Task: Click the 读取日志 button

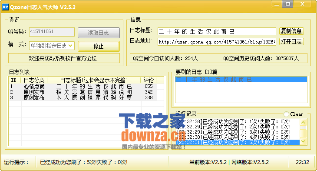Action: pos(99,33)
